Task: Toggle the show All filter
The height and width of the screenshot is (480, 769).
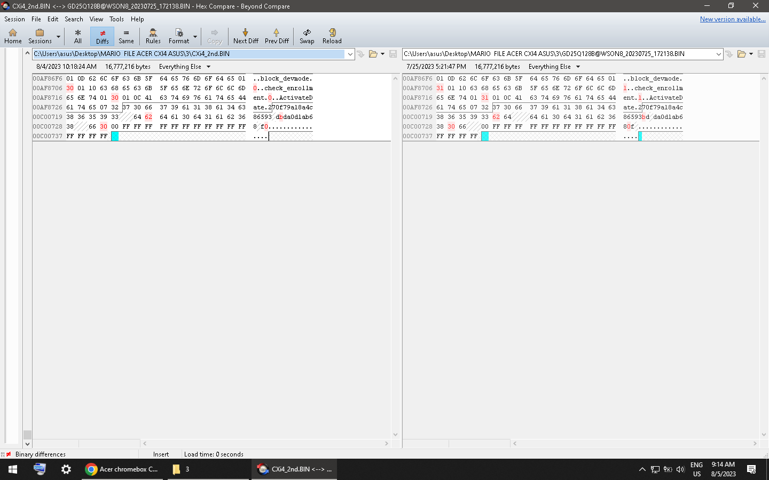Action: click(78, 36)
